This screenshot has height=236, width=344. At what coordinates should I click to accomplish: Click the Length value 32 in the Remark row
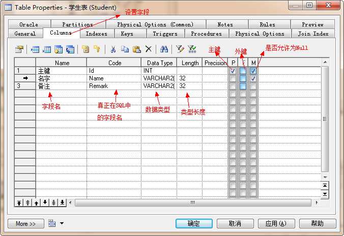coord(189,86)
